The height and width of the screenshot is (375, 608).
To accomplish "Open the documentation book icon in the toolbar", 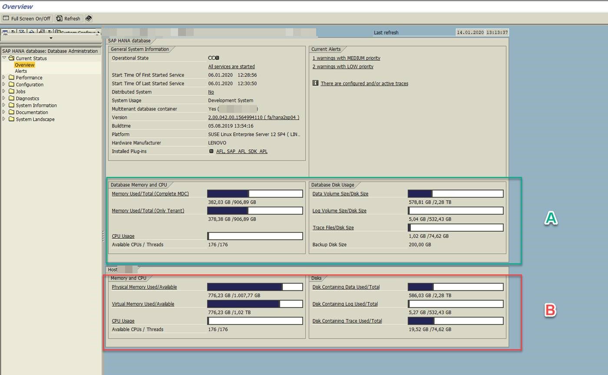I will [89, 19].
